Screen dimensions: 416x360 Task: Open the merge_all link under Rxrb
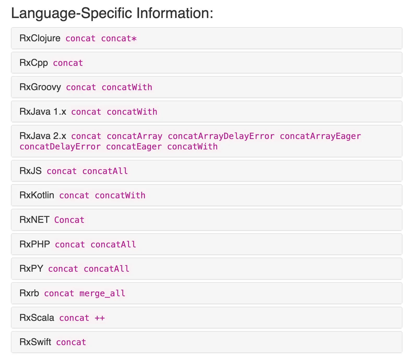(x=102, y=293)
